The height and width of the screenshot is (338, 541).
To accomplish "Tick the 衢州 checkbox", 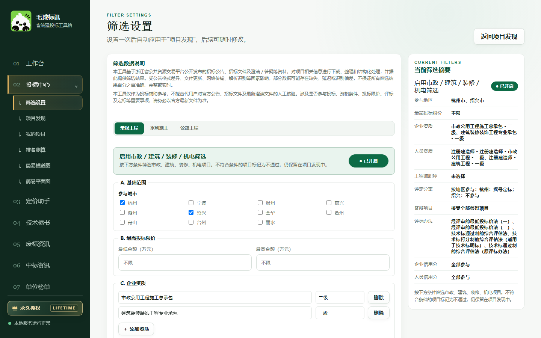I will point(329,213).
